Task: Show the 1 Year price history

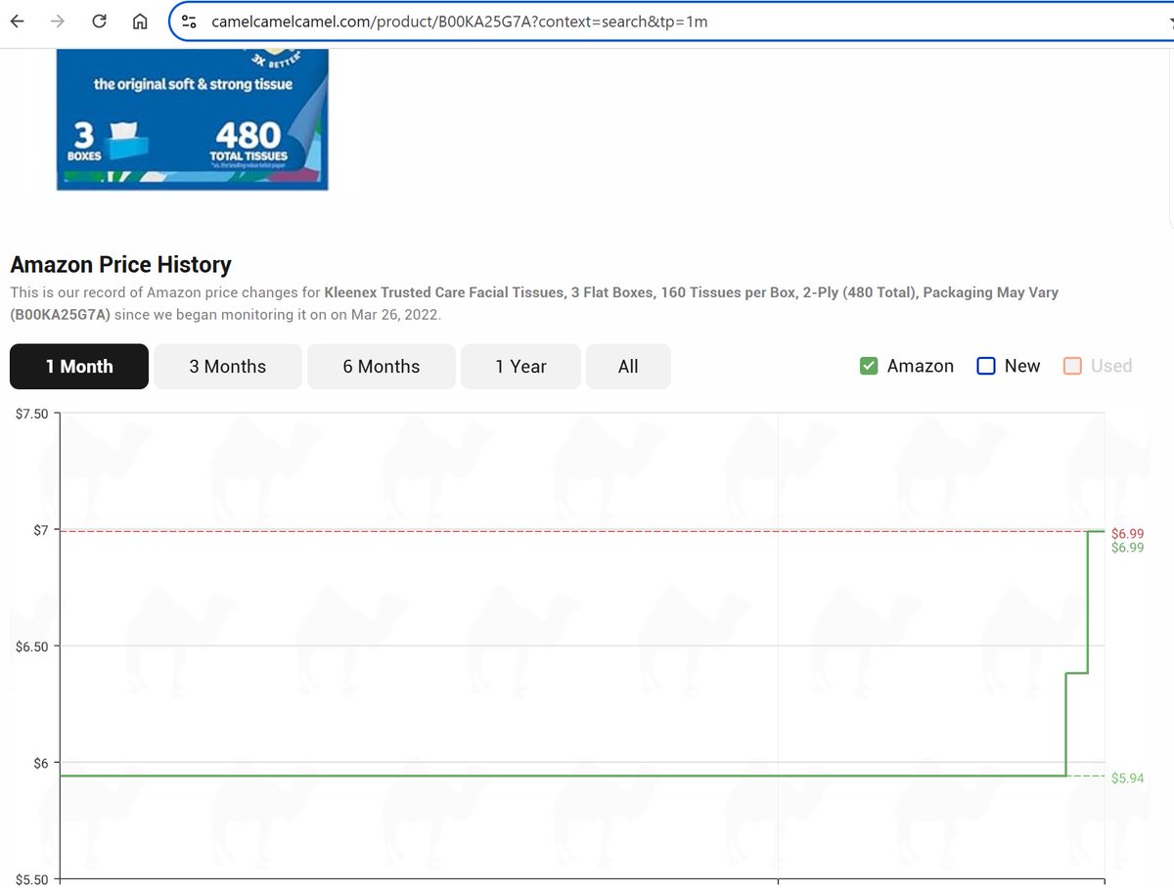Action: click(520, 367)
